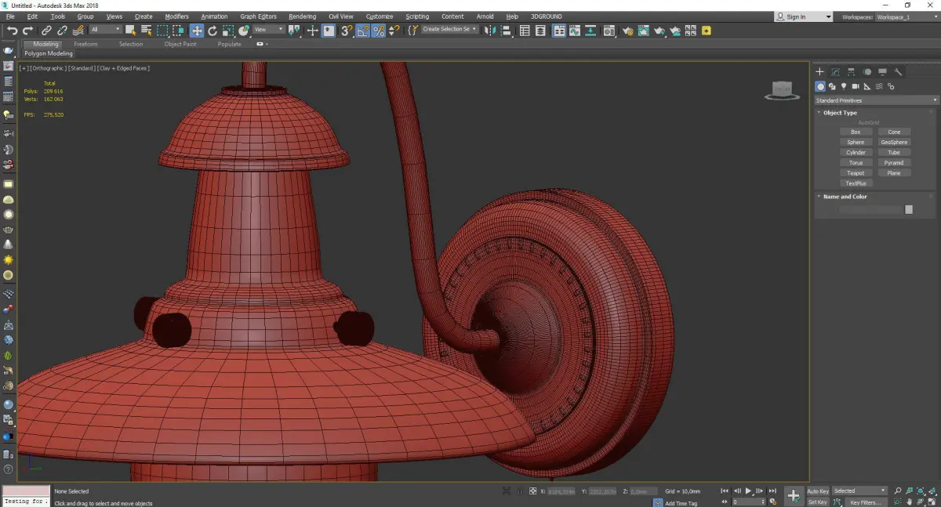
Task: Create a Teapot primitive
Action: click(856, 173)
